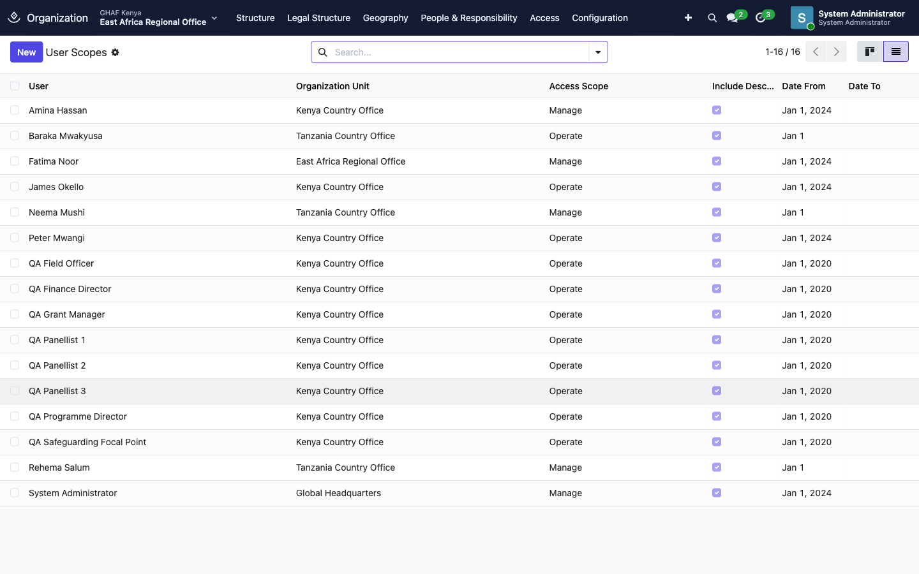Toggle Include Descendants for Baraka Mwakyusa
919x574 pixels.
[x=717, y=136]
